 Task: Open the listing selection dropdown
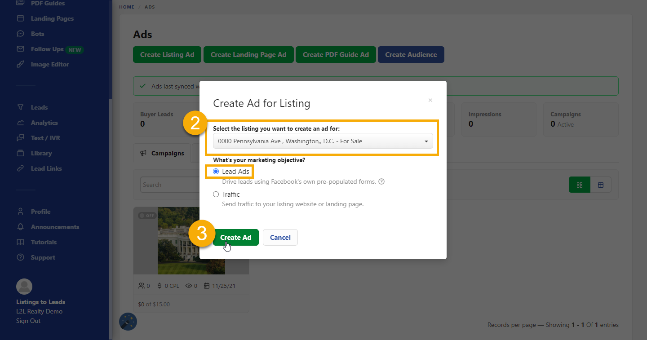coord(322,141)
